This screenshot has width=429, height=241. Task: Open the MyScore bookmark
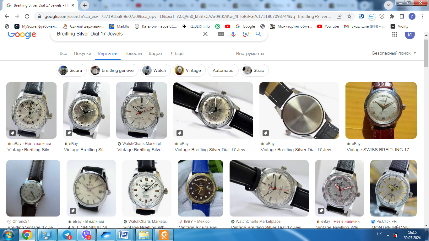click(36, 26)
